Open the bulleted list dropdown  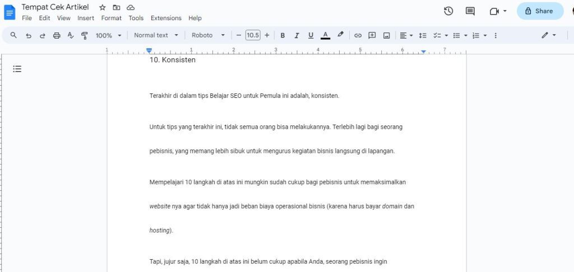coord(466,35)
